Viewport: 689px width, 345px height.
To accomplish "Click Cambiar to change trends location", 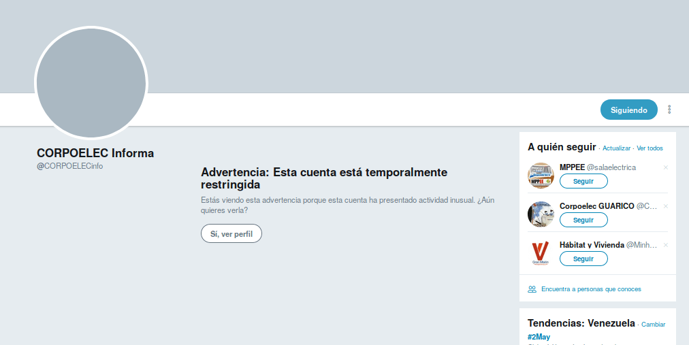I will coord(653,325).
